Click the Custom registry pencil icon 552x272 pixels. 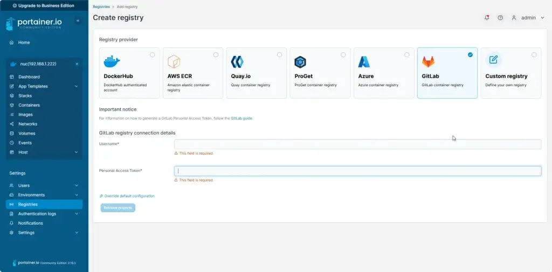tap(493, 60)
